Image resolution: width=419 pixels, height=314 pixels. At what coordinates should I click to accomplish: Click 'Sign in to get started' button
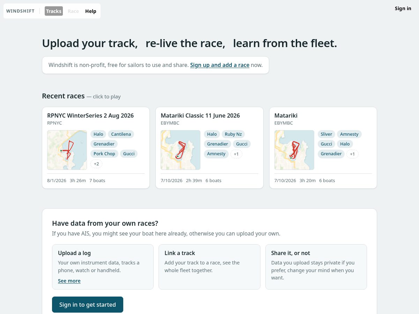click(x=88, y=305)
